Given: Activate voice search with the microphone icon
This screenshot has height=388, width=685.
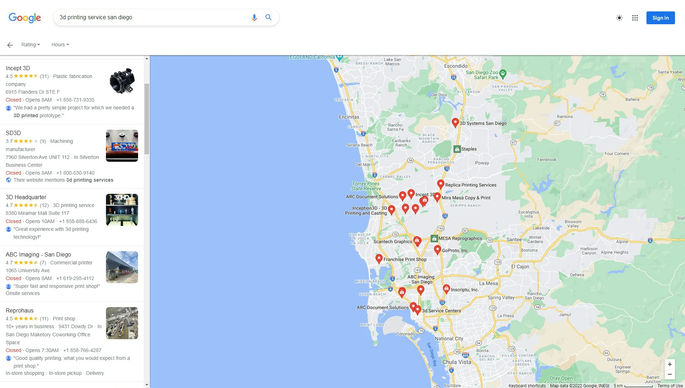Looking at the screenshot, I should pos(254,17).
